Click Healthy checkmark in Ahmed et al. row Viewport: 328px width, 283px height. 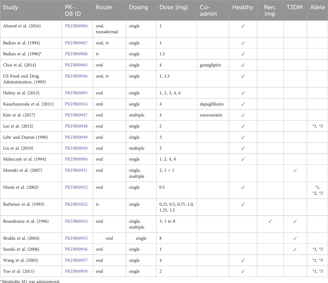click(x=243, y=26)
